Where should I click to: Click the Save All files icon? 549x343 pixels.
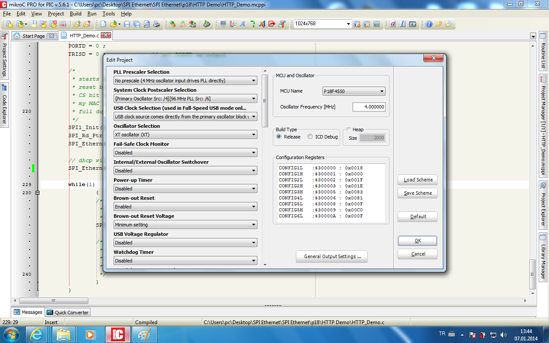(136, 24)
